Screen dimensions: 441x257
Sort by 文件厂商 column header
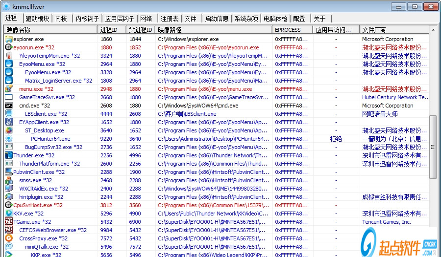[394, 30]
